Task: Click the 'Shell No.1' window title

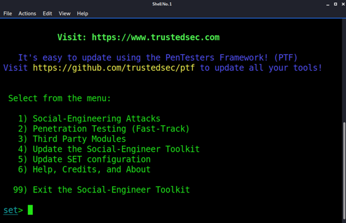Action: click(162, 4)
